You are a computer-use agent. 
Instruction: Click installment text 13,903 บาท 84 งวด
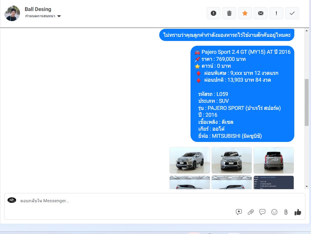coord(249,80)
